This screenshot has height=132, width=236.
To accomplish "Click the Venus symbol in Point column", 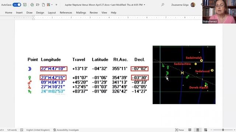I will (x=29, y=78).
